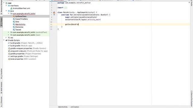Click line number 8 in the gutter
193x108 pixels.
coord(52,17)
